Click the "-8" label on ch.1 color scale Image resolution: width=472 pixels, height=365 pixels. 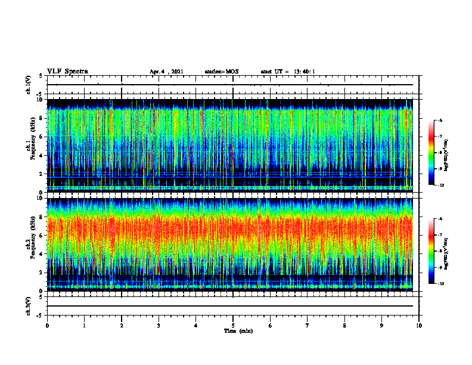click(440, 153)
